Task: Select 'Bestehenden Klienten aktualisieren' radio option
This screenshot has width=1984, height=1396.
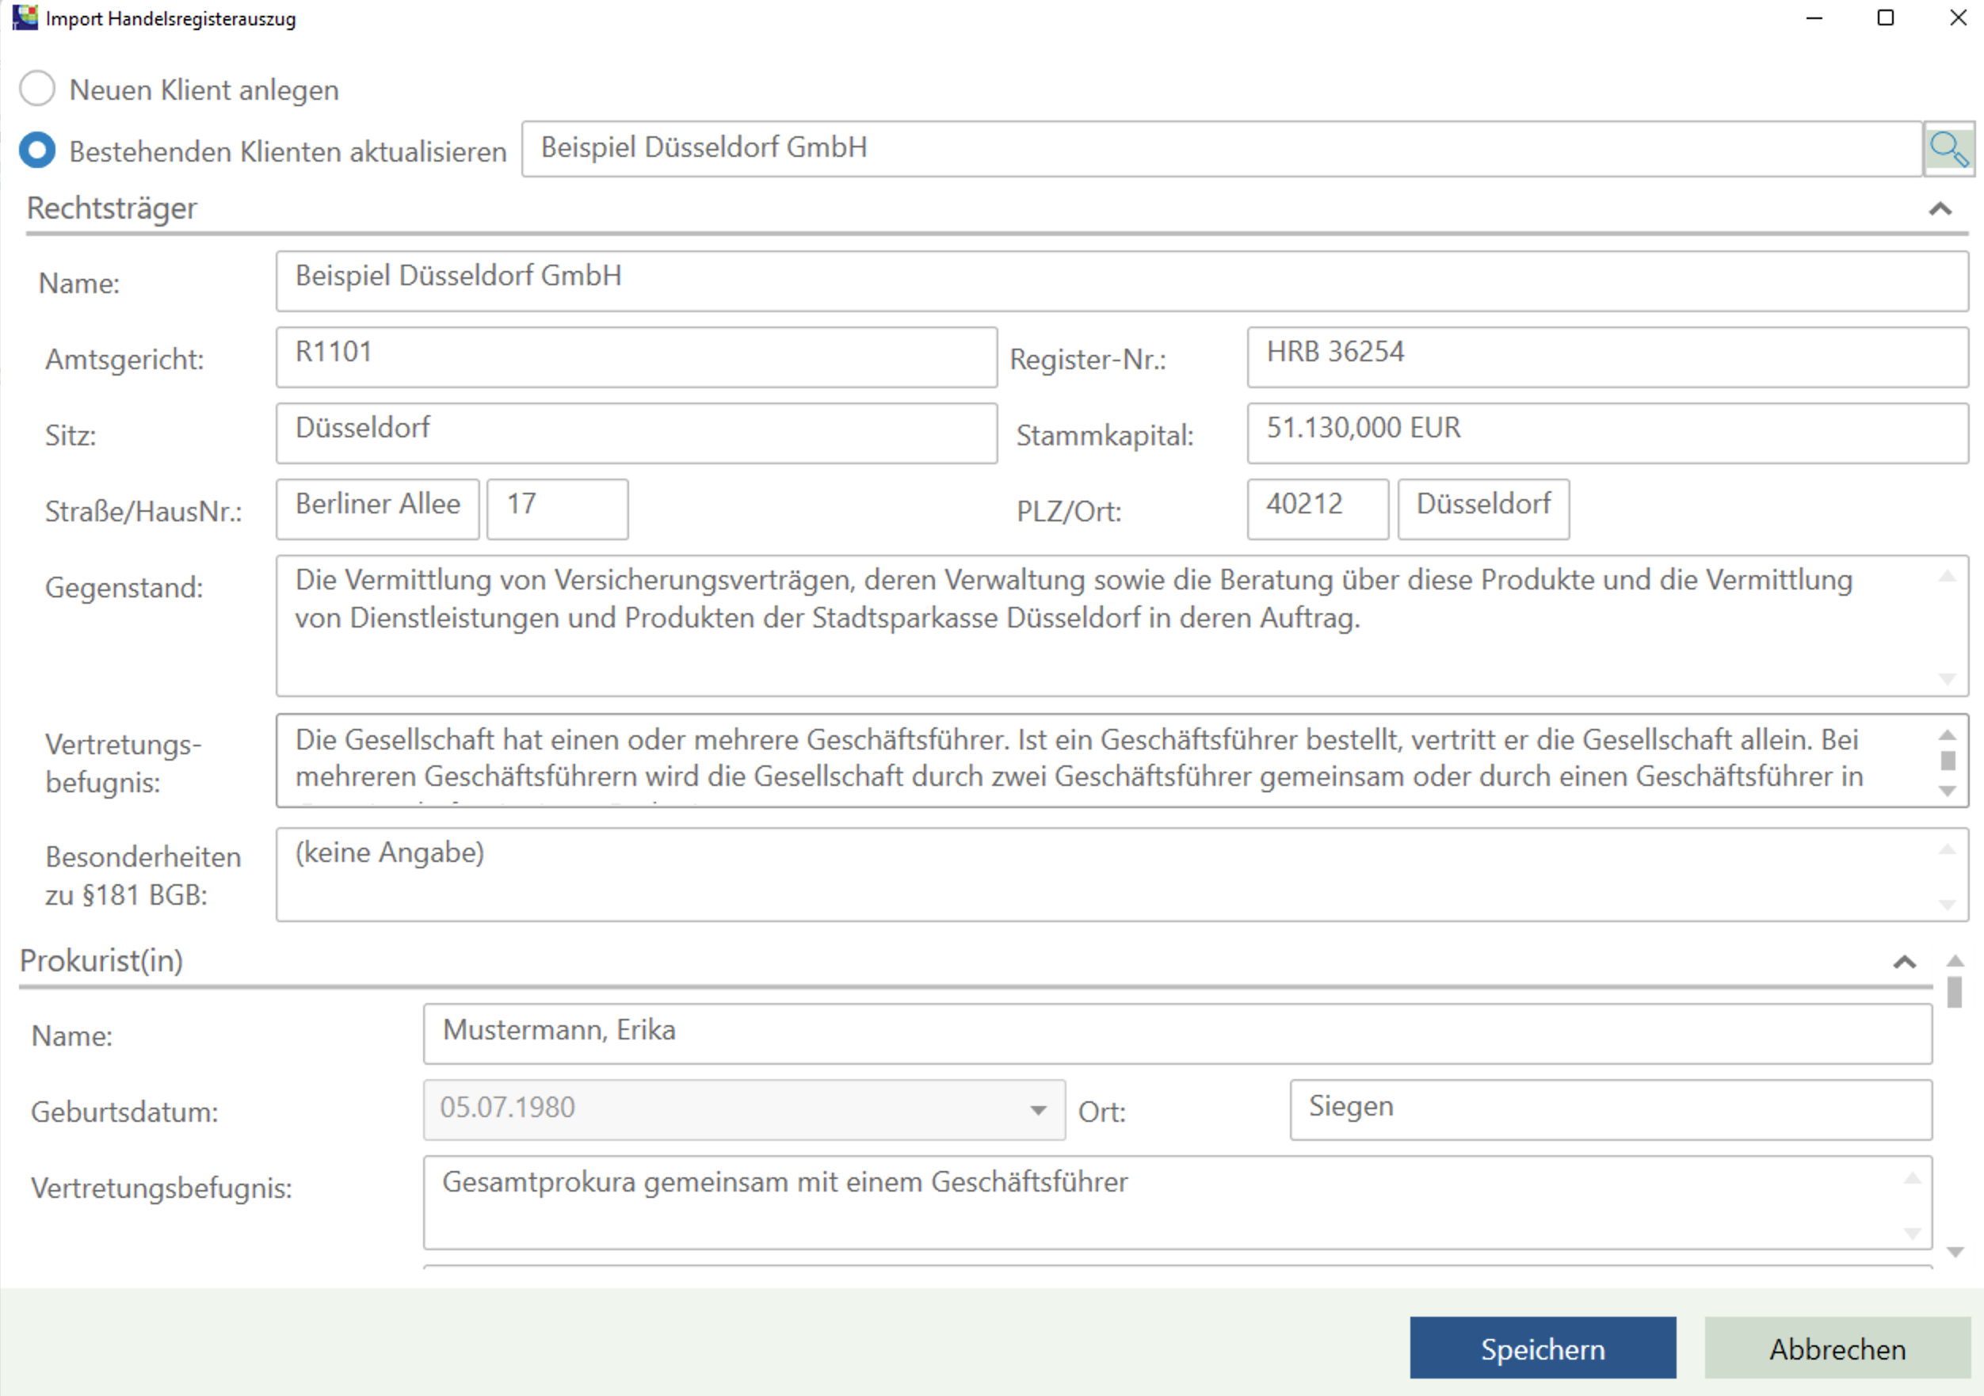Action: [37, 151]
